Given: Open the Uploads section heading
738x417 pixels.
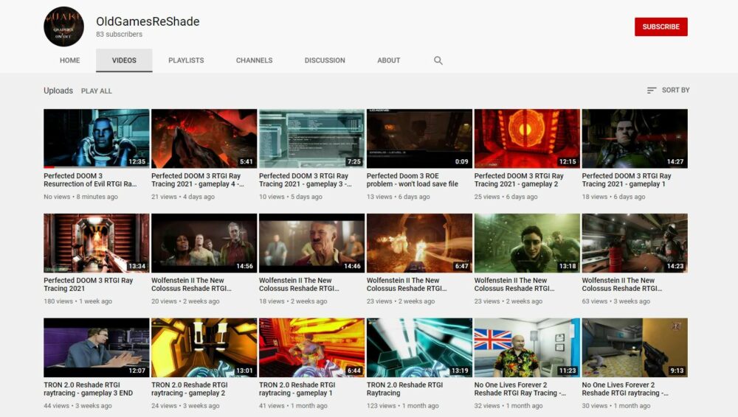Looking at the screenshot, I should coord(58,91).
